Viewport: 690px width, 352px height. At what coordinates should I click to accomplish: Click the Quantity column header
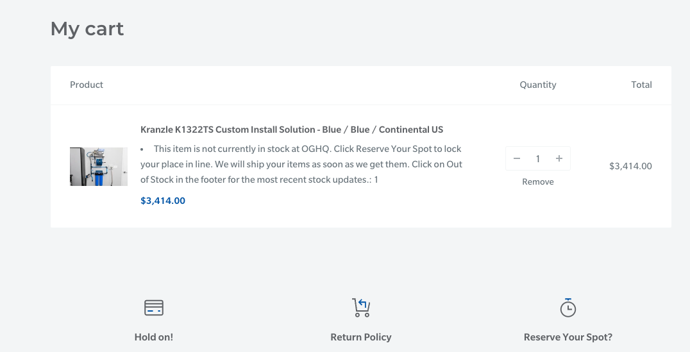click(538, 85)
